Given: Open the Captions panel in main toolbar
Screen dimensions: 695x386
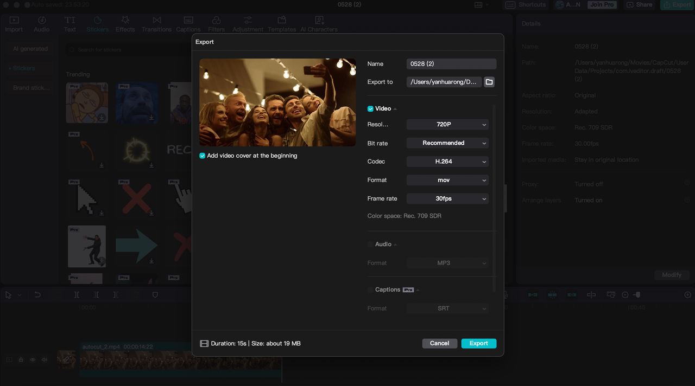Looking at the screenshot, I should [188, 24].
